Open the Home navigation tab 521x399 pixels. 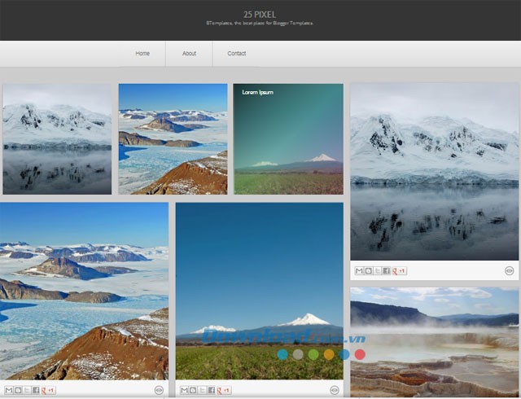click(142, 54)
